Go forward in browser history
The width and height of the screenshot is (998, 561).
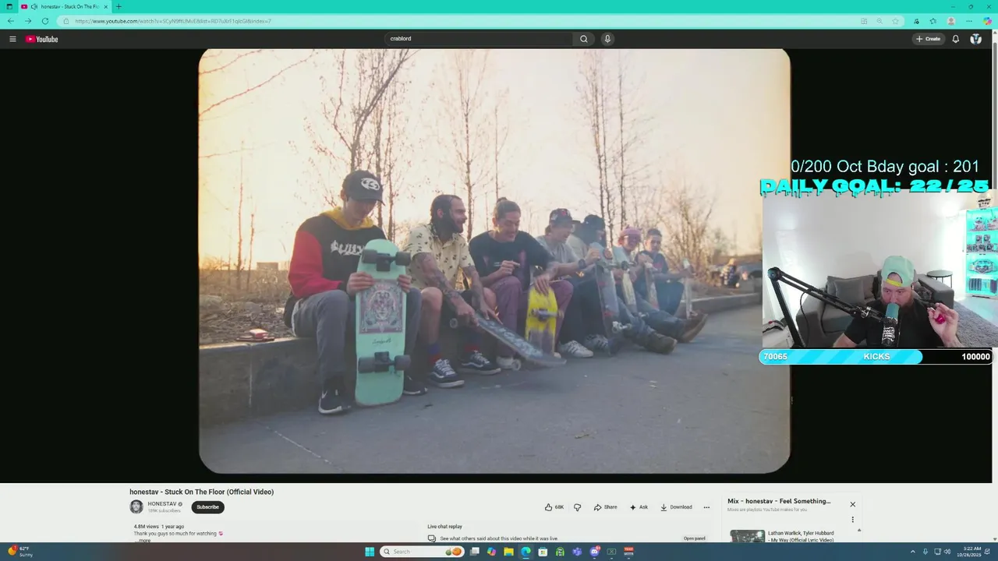(x=28, y=21)
